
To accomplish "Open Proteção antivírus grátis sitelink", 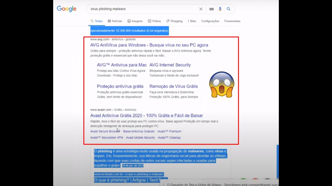I will pyautogui.click(x=120, y=86).
